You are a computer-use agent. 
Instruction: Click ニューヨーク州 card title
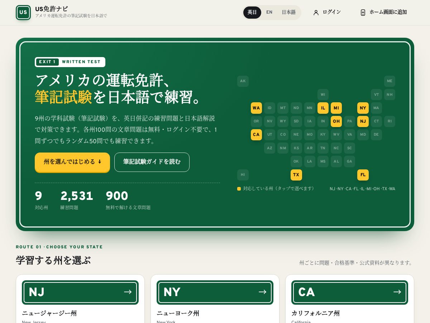(x=178, y=313)
